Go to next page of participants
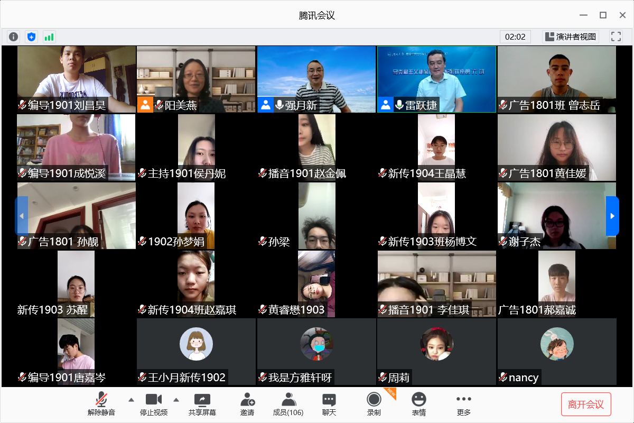 point(612,216)
